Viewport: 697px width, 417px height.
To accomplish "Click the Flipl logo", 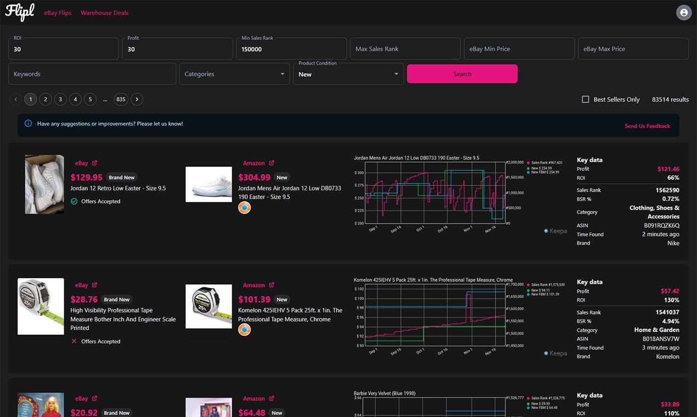I will click(20, 12).
